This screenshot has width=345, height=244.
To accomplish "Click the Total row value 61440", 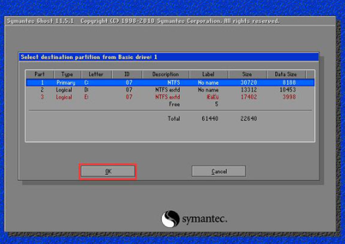I will 209,118.
